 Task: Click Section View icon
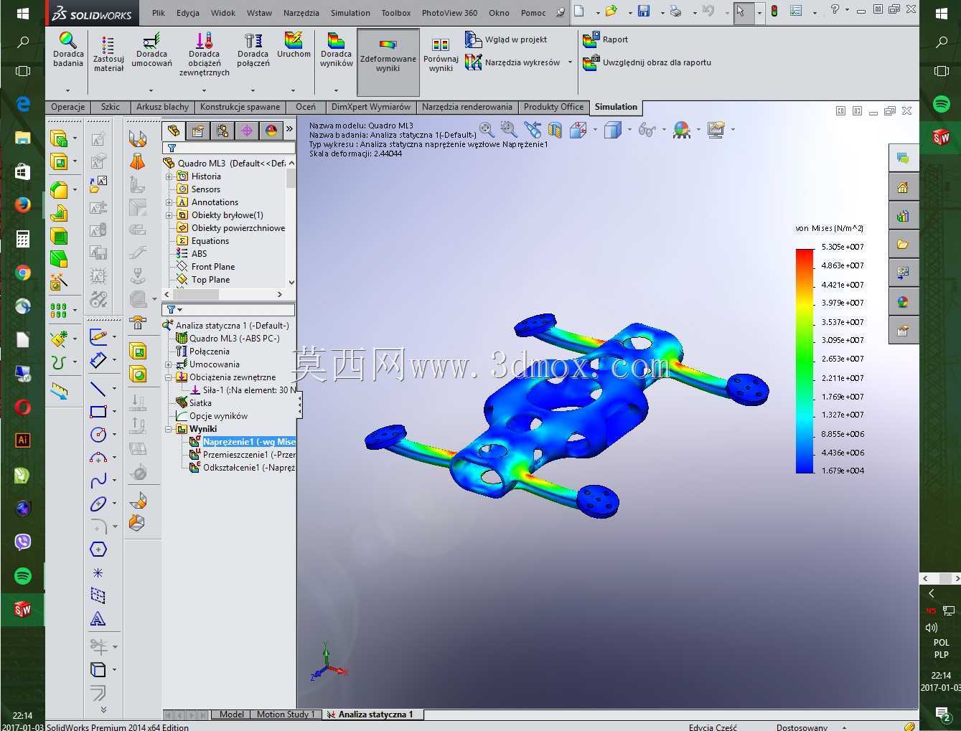pyautogui.click(x=555, y=130)
